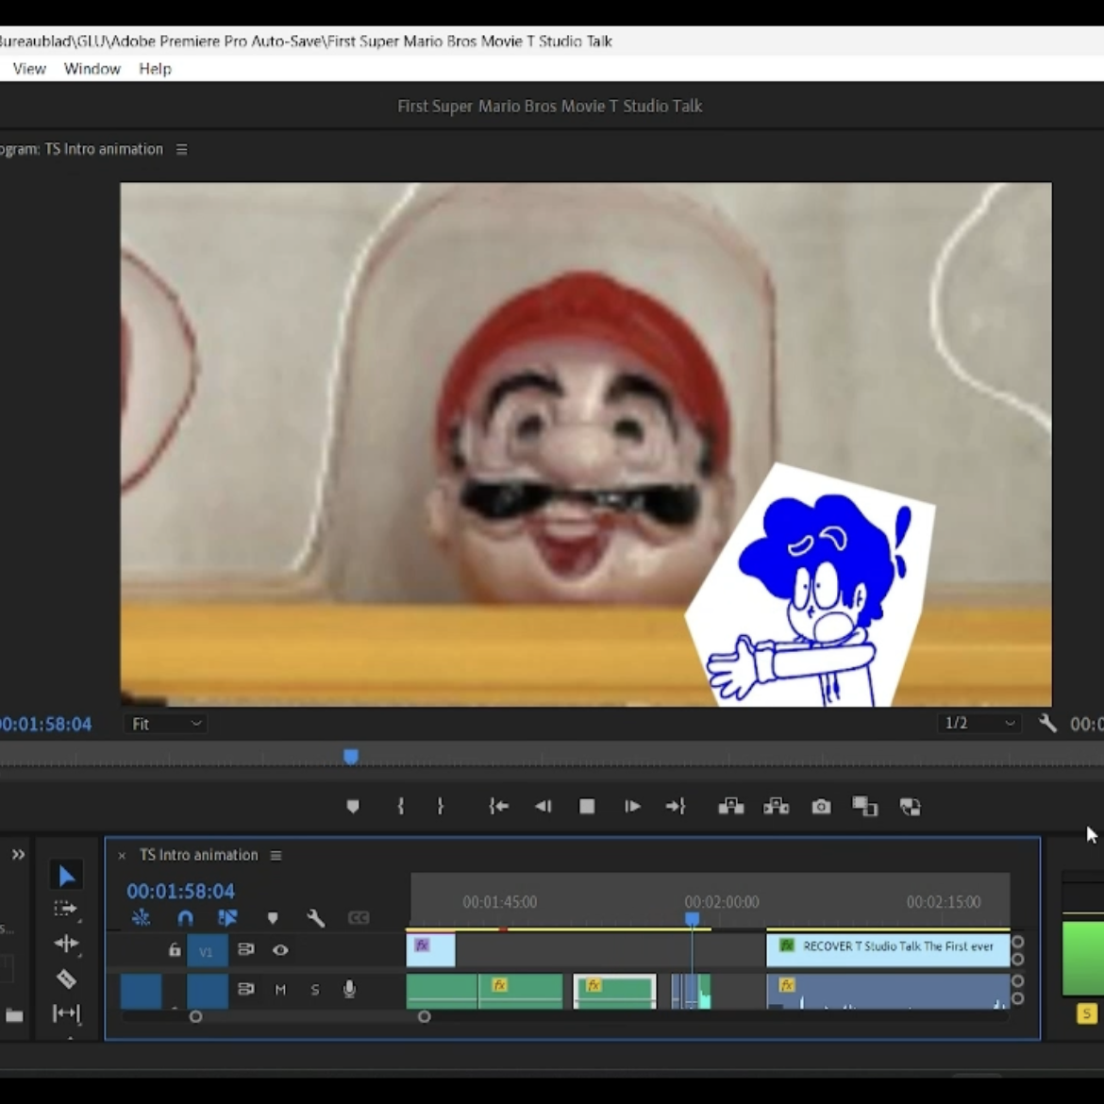Click the timeline timecode 00:01:58:04 field

(x=180, y=892)
